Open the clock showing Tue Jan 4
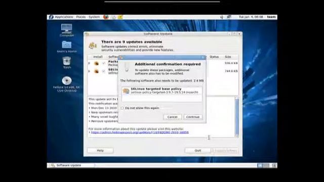 (x=251, y=17)
